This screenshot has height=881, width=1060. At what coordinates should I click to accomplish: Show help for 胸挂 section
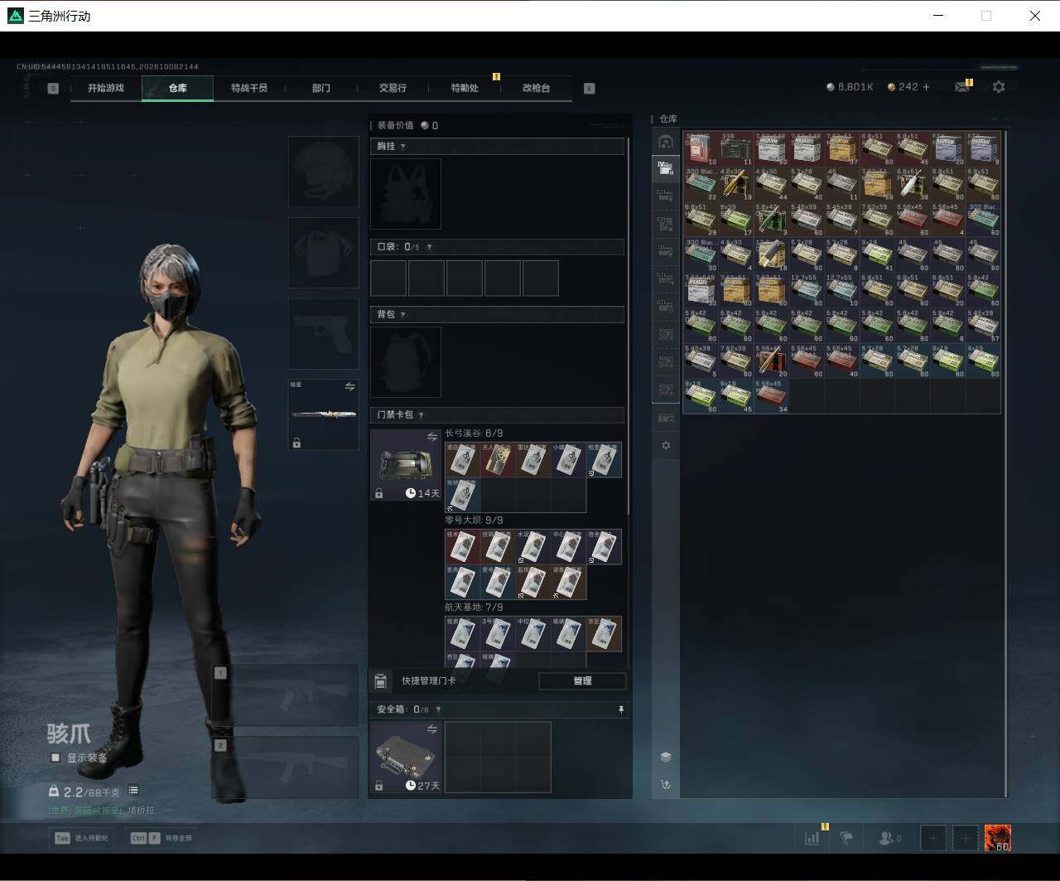[x=403, y=147]
